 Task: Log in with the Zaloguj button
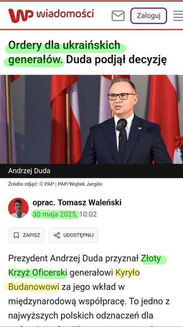[x=149, y=16]
